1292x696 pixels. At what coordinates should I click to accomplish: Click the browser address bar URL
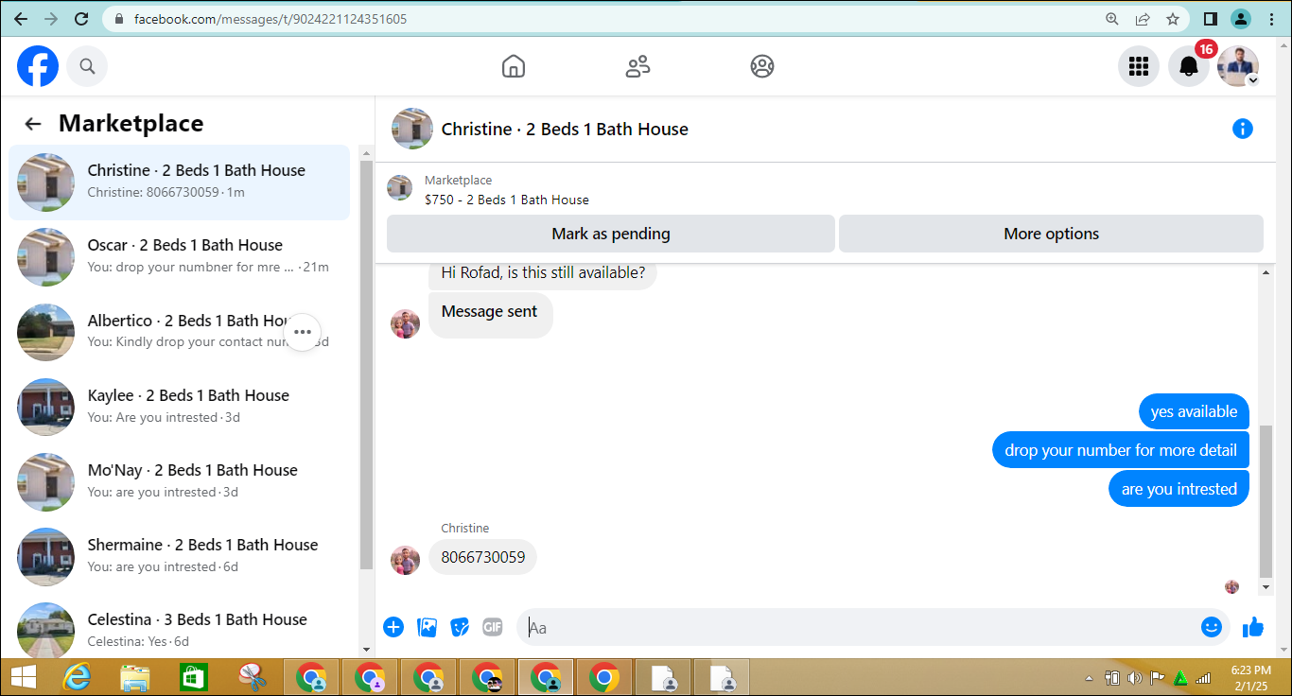pos(271,19)
